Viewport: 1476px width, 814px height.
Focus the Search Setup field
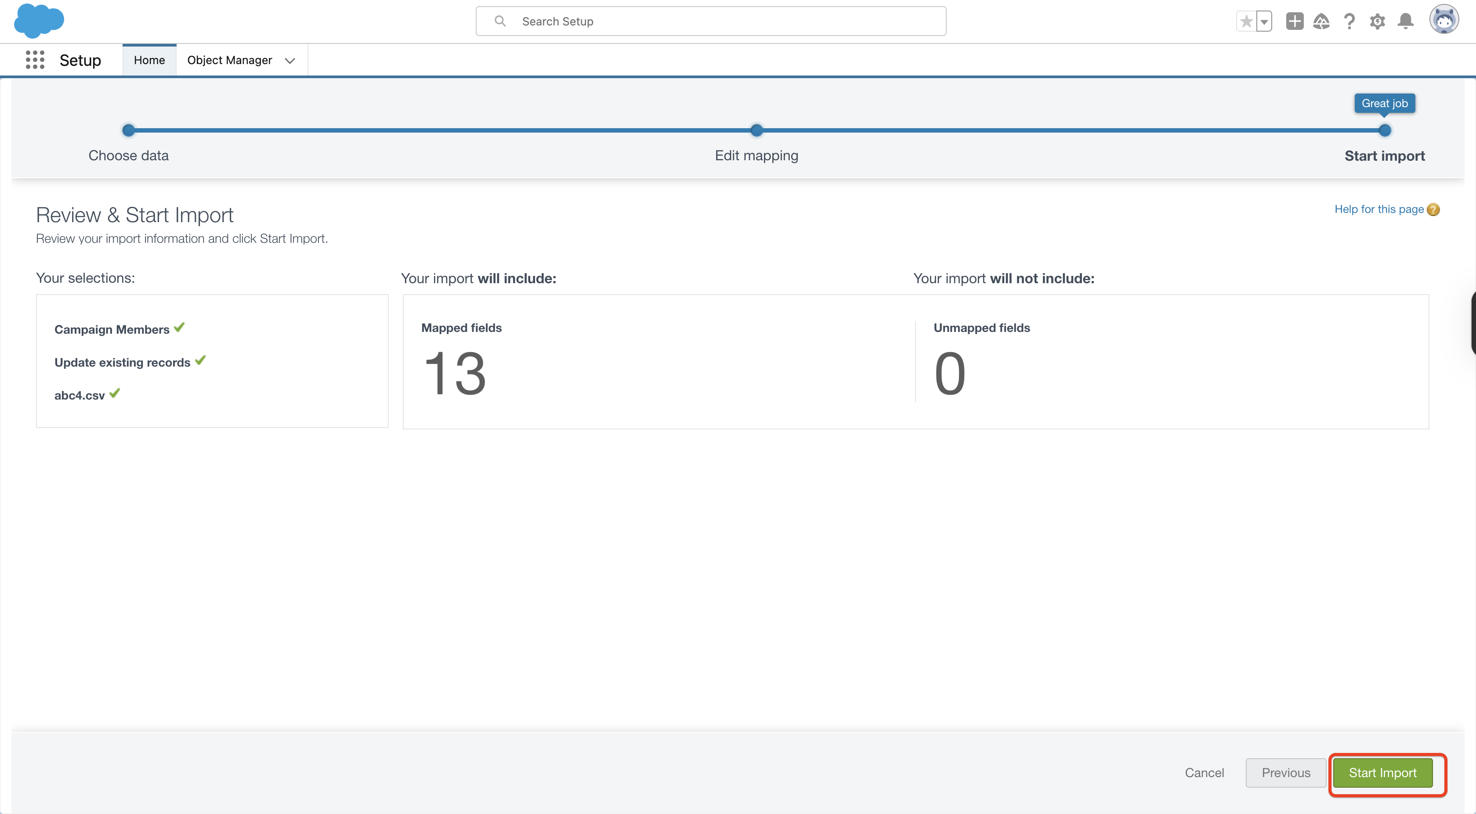click(710, 21)
